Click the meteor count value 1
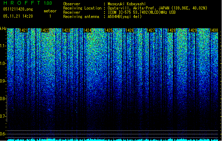The height and width of the screenshot is (141, 222). click(x=50, y=16)
